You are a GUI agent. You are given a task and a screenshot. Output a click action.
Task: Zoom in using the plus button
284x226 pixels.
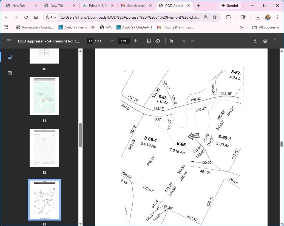135,41
